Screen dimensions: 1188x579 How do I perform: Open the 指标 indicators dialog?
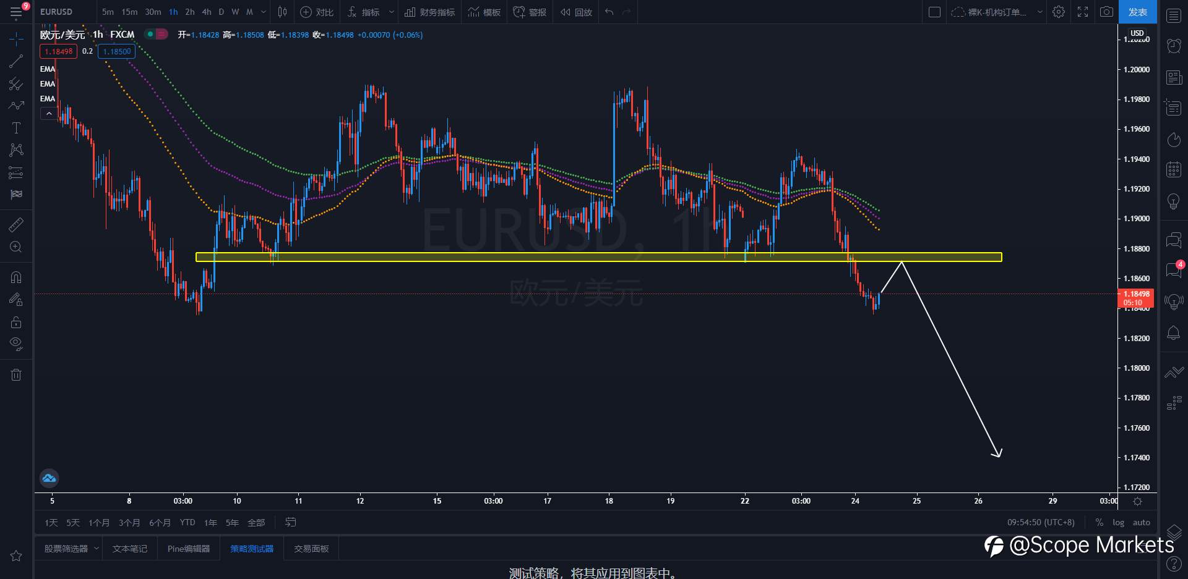pos(363,12)
